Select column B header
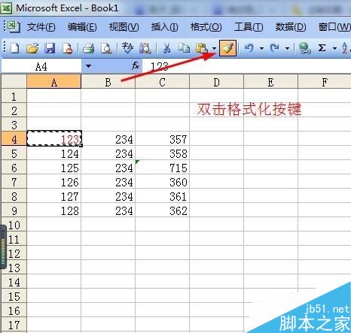Screen dimensions: 351x333 tap(108, 81)
